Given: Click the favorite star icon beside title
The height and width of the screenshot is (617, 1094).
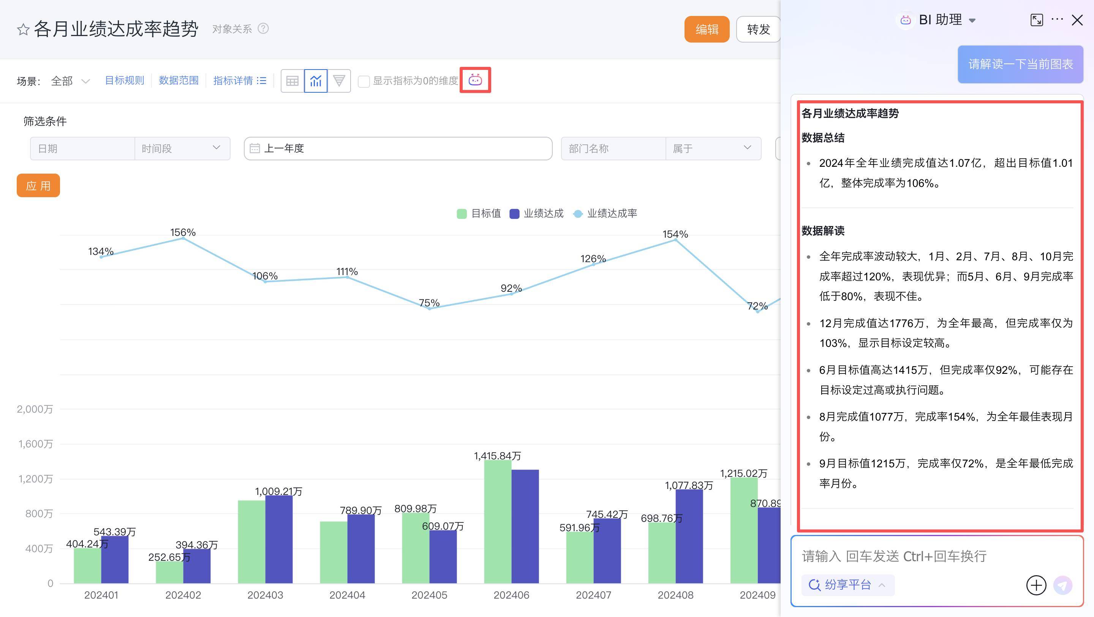Looking at the screenshot, I should 23,29.
